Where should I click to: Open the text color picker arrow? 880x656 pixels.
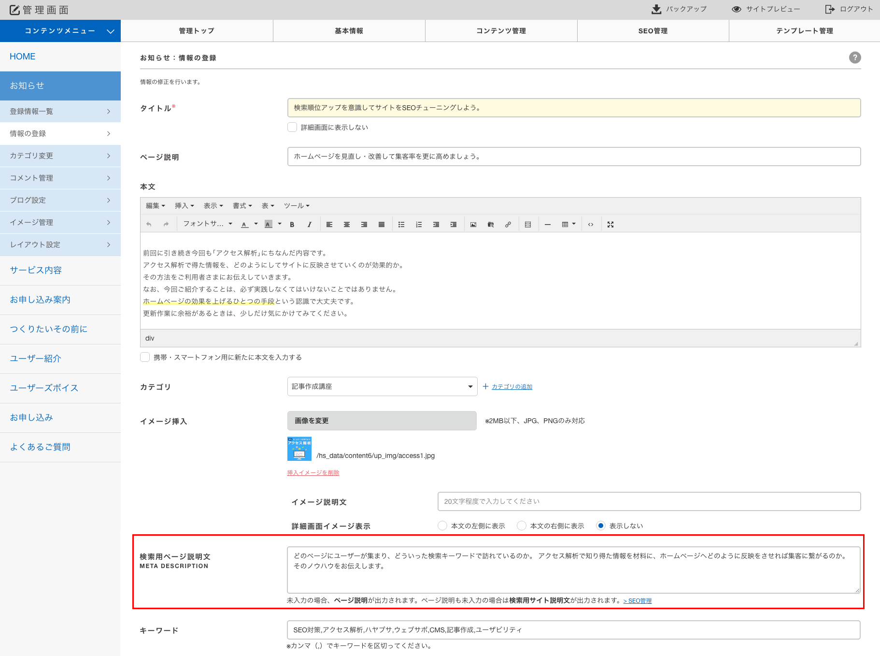point(256,224)
